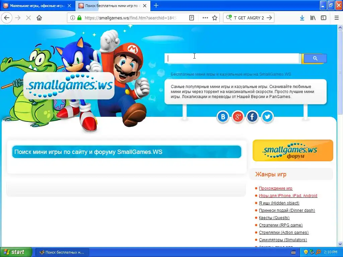Open search engine options in search bar

point(229,17)
